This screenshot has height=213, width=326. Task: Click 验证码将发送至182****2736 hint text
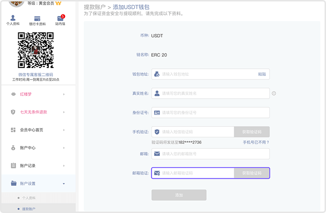[x=177, y=142]
